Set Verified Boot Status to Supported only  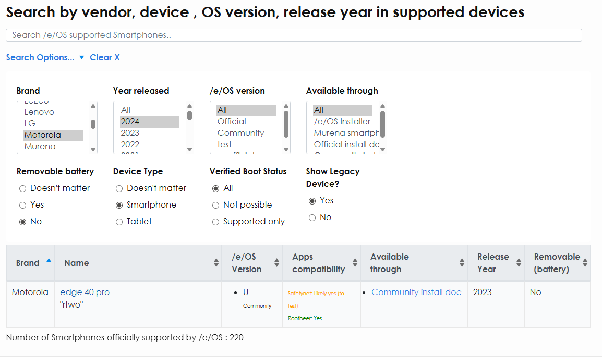tap(216, 222)
